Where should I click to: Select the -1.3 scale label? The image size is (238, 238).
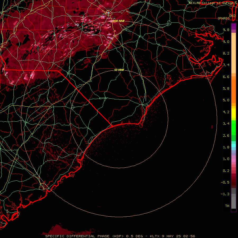pos(225,194)
